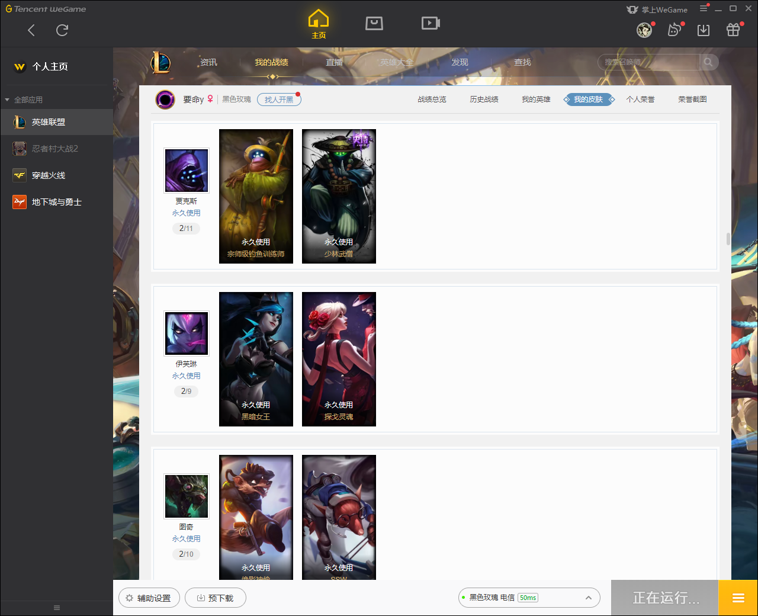This screenshot has width=758, height=616.
Task: Open the gift box icon
Action: pos(733,30)
